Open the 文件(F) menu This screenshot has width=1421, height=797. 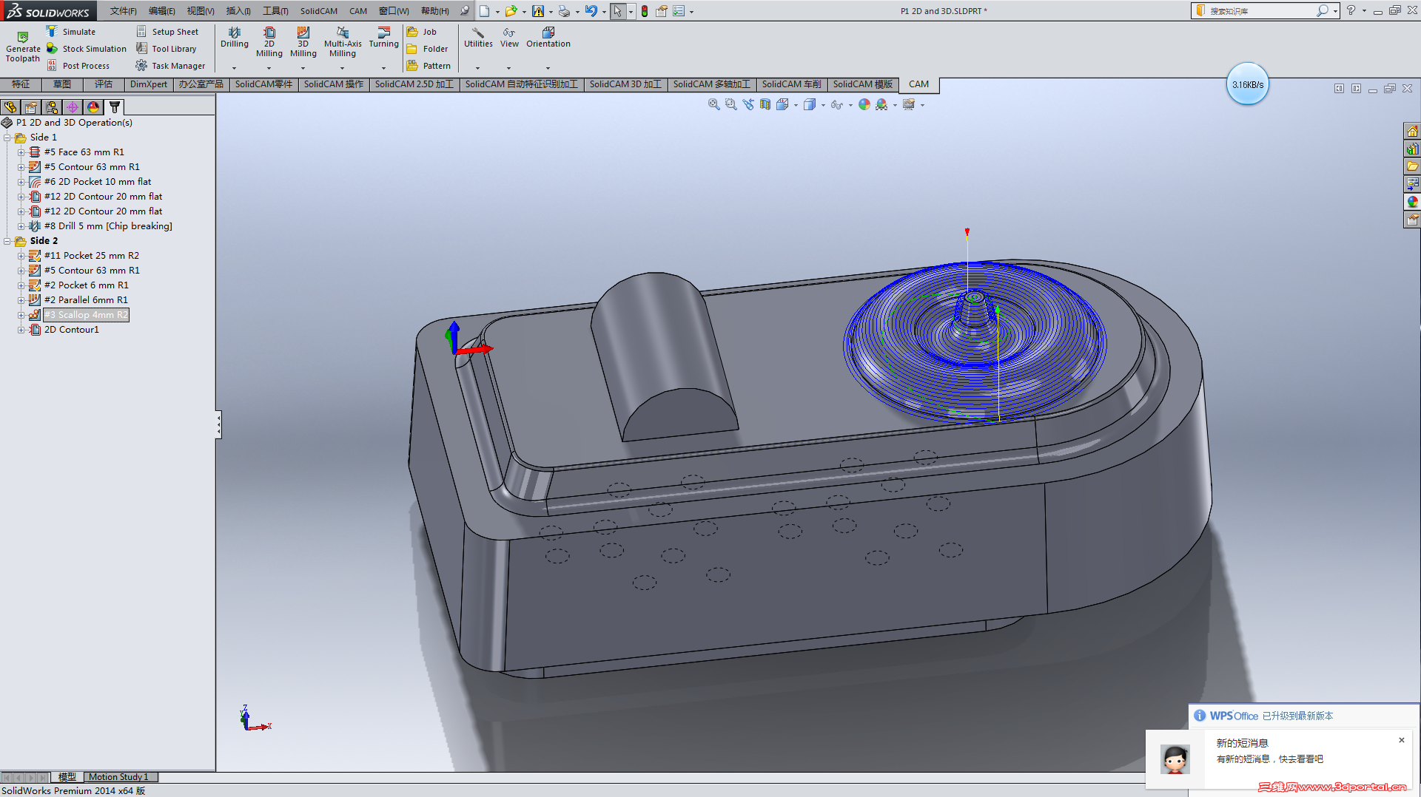coord(124,11)
